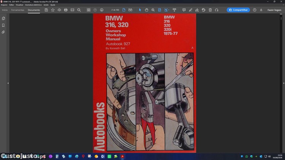
Task: Mark the file as favorite with the star
Action: [x=53, y=10]
